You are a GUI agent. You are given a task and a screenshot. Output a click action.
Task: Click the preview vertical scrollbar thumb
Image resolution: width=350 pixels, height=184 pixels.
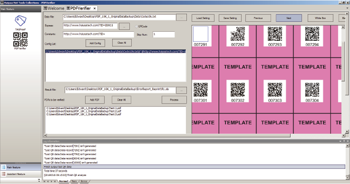[343, 61]
